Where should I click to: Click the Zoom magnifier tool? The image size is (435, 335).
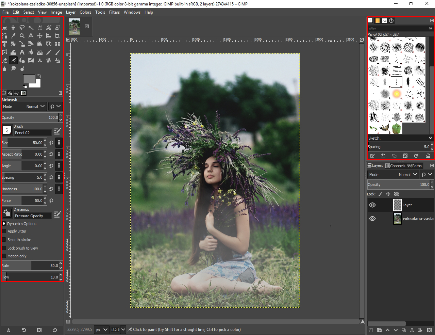22,36
